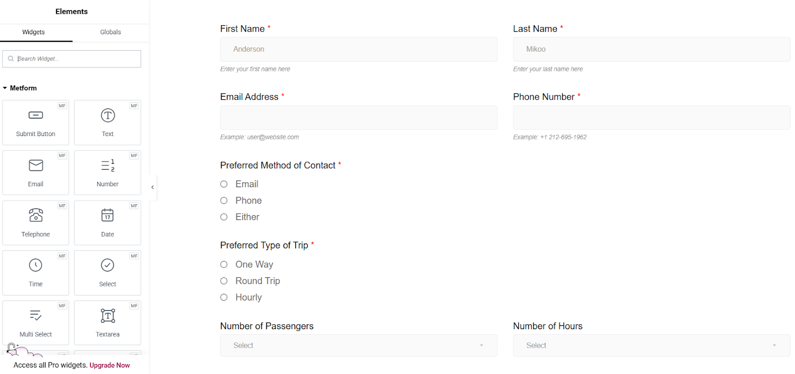Choose the Round Trip radio option
Screen dimensions: 795x374
click(224, 281)
